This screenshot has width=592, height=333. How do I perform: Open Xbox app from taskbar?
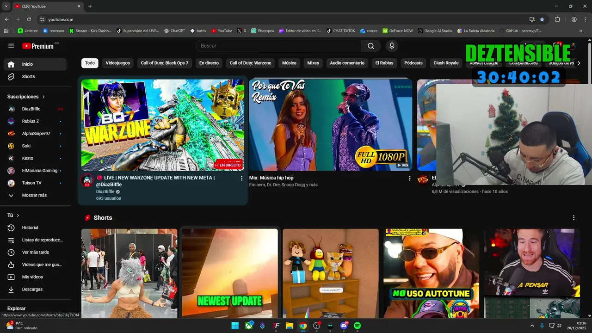click(x=249, y=326)
